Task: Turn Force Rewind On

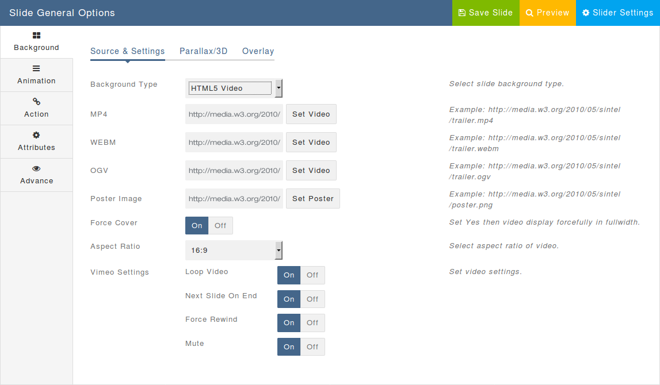Action: pyautogui.click(x=289, y=323)
